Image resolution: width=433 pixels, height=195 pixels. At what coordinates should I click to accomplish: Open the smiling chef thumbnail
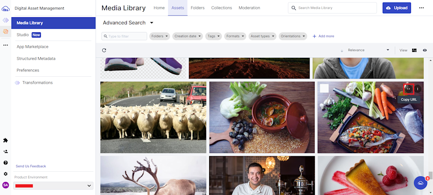click(262, 176)
